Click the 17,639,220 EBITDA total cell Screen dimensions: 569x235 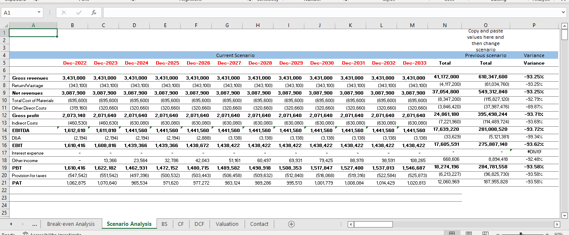pos(446,129)
